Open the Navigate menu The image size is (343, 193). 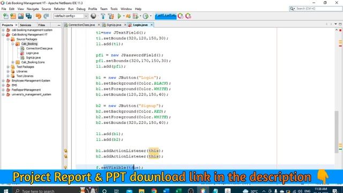click(x=33, y=9)
